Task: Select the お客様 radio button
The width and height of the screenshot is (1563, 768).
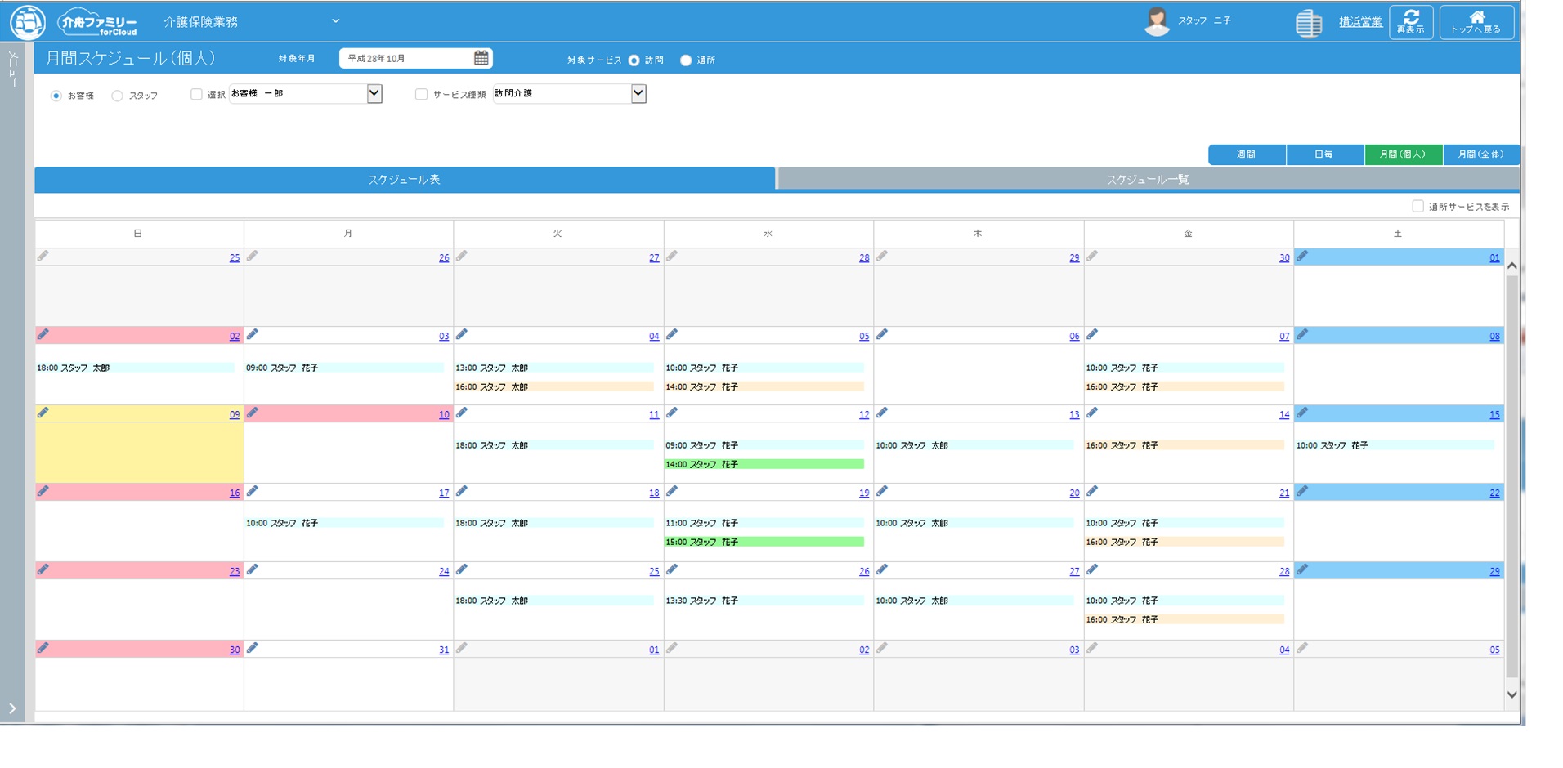Action: pyautogui.click(x=56, y=96)
